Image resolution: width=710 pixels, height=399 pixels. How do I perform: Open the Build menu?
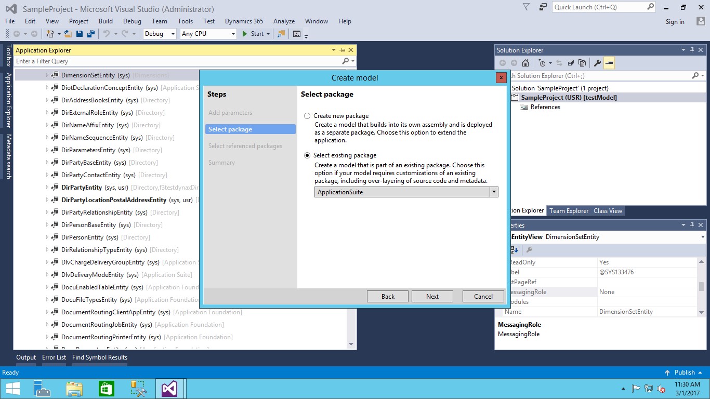106,21
